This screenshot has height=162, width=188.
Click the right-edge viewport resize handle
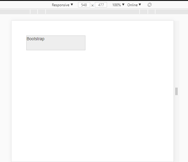[x=176, y=91]
